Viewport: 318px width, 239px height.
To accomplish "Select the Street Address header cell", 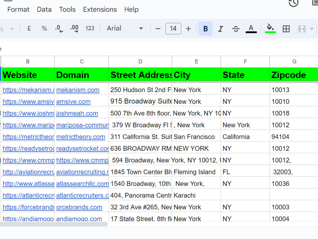I will pyautogui.click(x=140, y=75).
